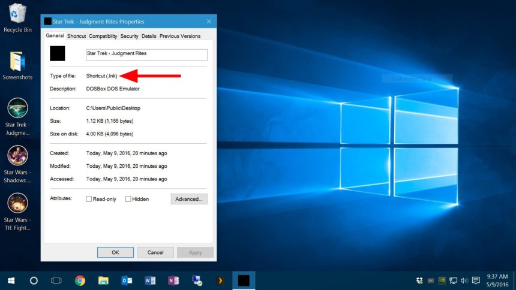The image size is (516, 290).
Task: Click the Cancel button
Action: [x=155, y=252]
